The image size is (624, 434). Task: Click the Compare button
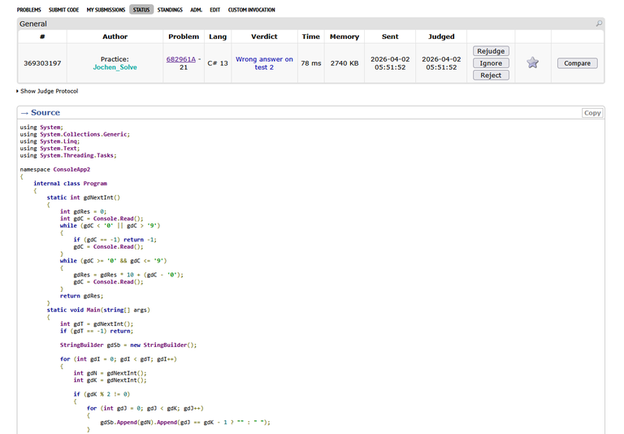point(577,63)
